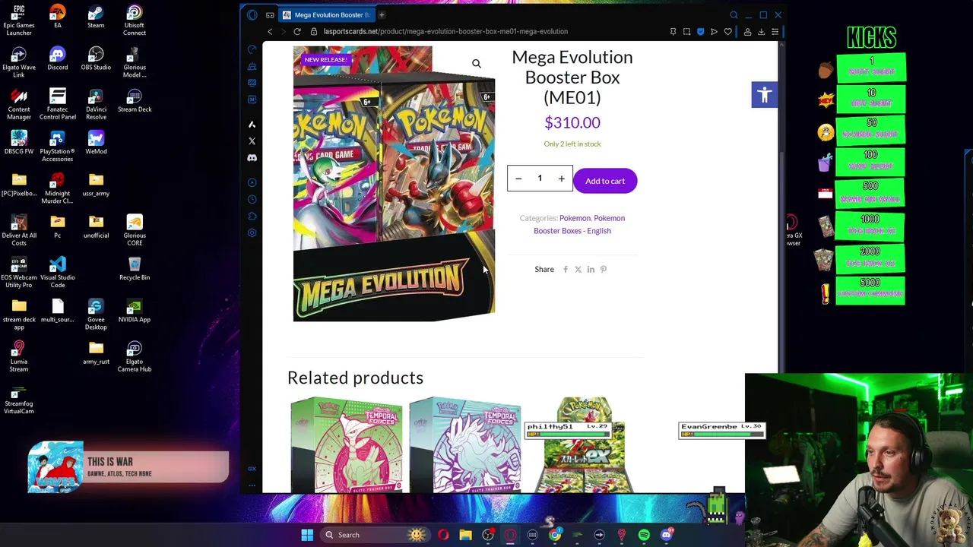The image size is (973, 547).
Task: Open X Twitter in sidebar
Action: coord(252,141)
